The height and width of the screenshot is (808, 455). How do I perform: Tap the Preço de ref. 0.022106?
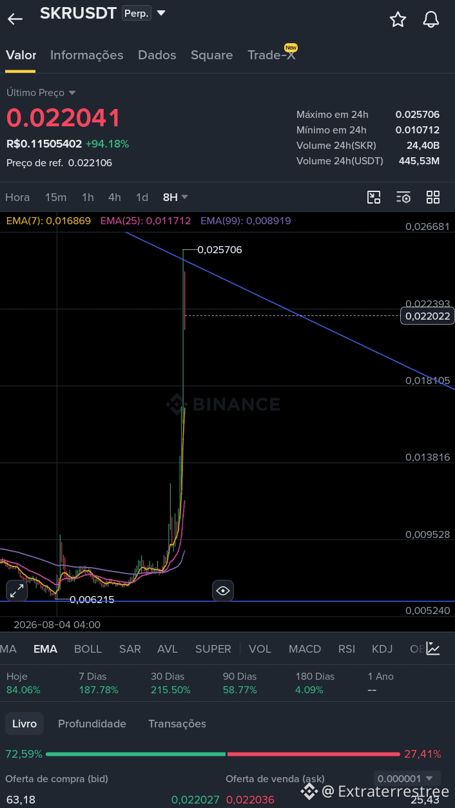[59, 162]
